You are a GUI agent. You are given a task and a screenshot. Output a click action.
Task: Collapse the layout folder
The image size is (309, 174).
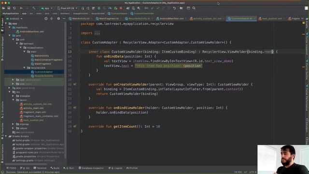coord(13,100)
